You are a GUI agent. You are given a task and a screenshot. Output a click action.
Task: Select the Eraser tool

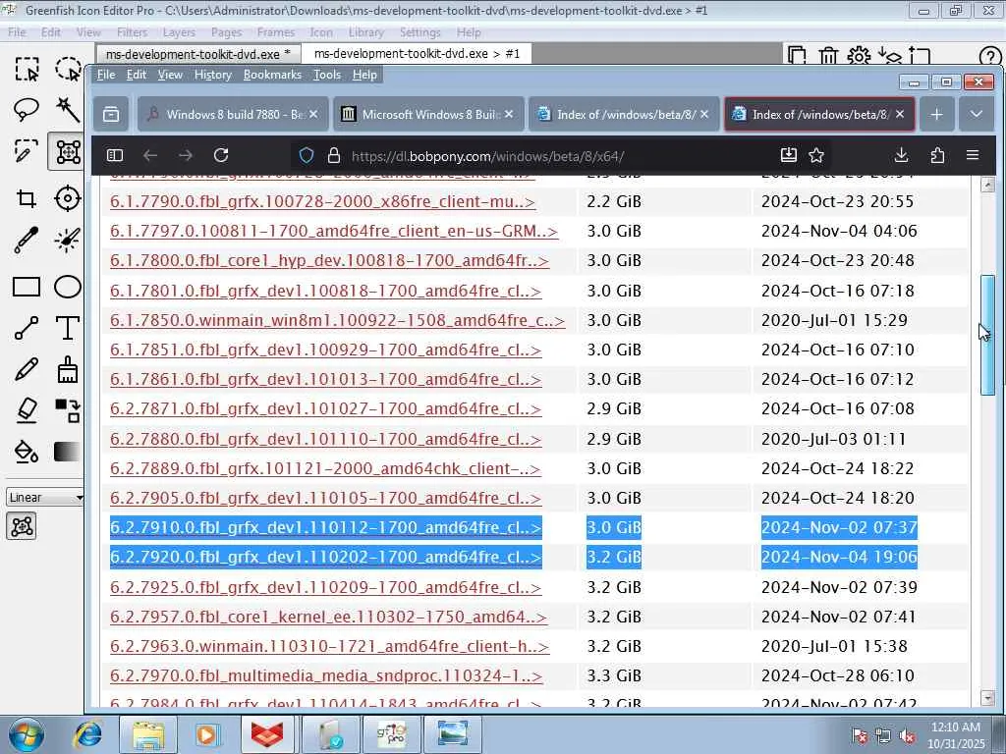tap(27, 410)
